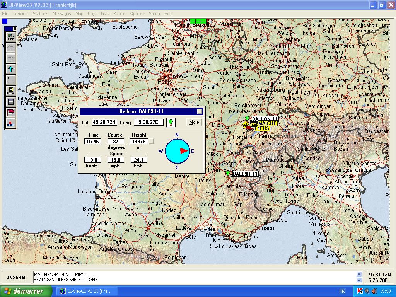Open the Messages menu
This screenshot has width=396, height=297.
click(x=61, y=14)
